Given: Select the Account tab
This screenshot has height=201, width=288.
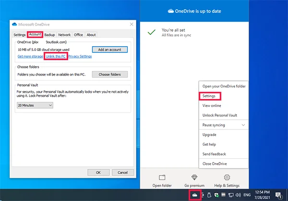Looking at the screenshot, I should coord(35,35).
